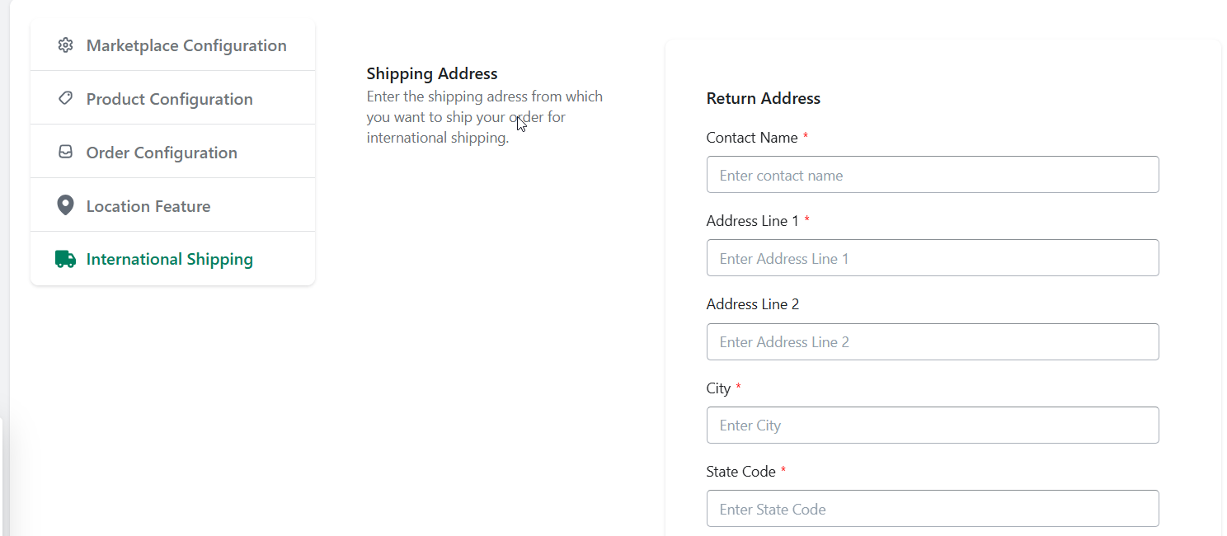The width and height of the screenshot is (1227, 536).
Task: Select the Order Configuration menu item
Action: [x=173, y=153]
